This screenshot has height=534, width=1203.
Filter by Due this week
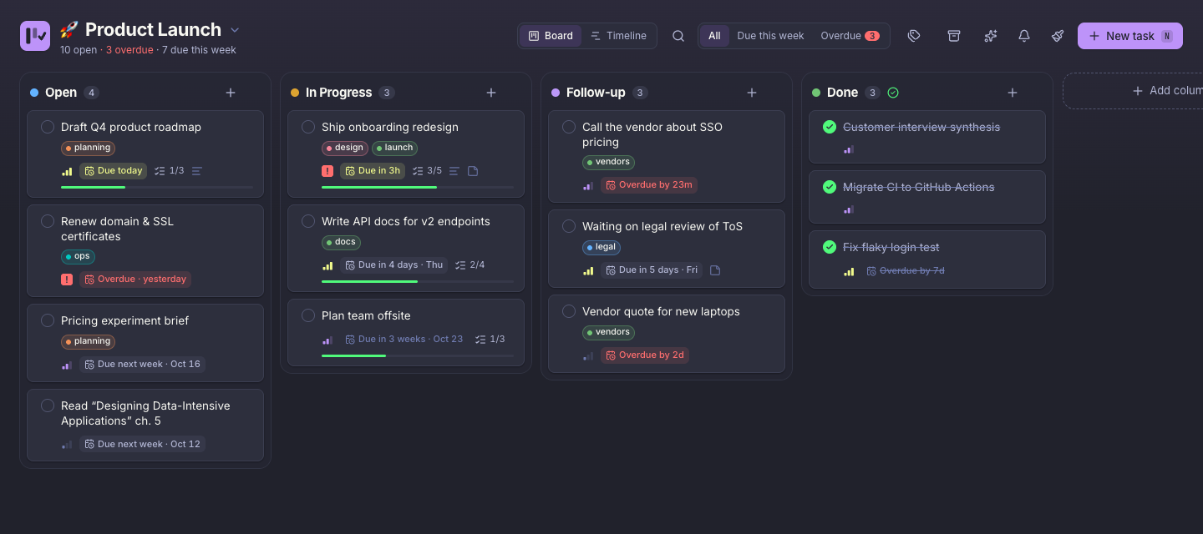(770, 36)
